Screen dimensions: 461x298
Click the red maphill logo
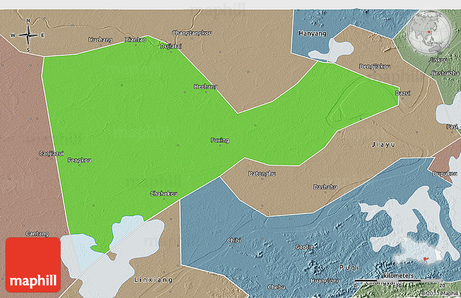pos(33,265)
